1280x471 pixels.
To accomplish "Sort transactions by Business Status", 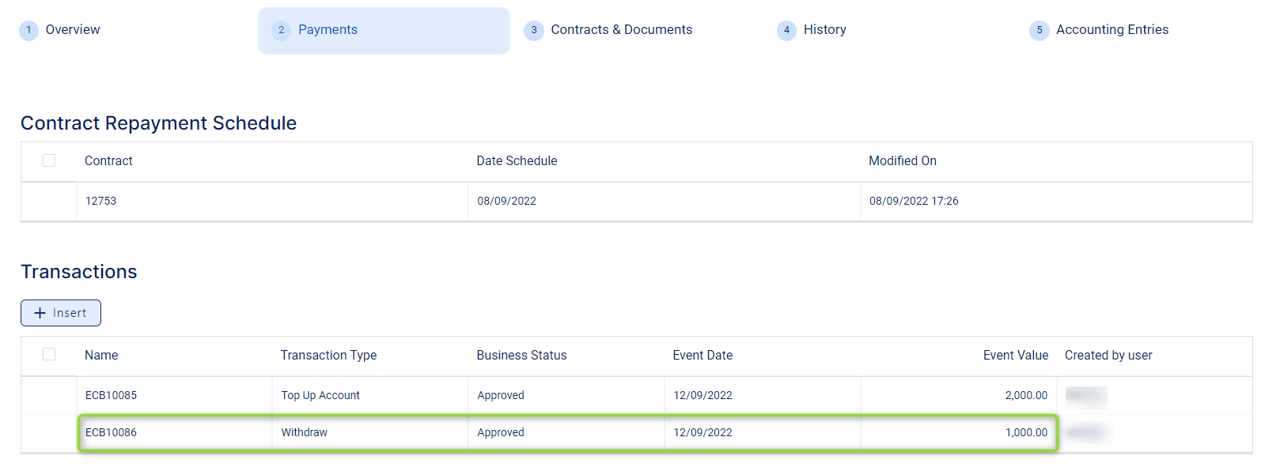I will pos(521,356).
